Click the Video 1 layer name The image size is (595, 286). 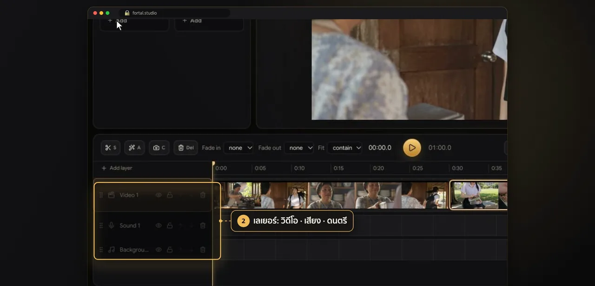point(129,195)
